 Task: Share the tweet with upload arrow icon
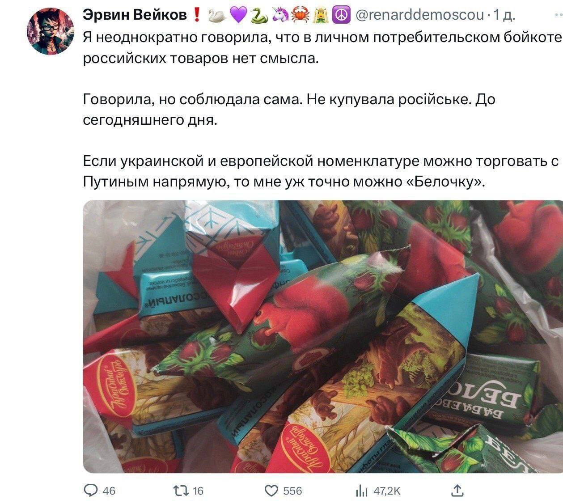pyautogui.click(x=457, y=491)
